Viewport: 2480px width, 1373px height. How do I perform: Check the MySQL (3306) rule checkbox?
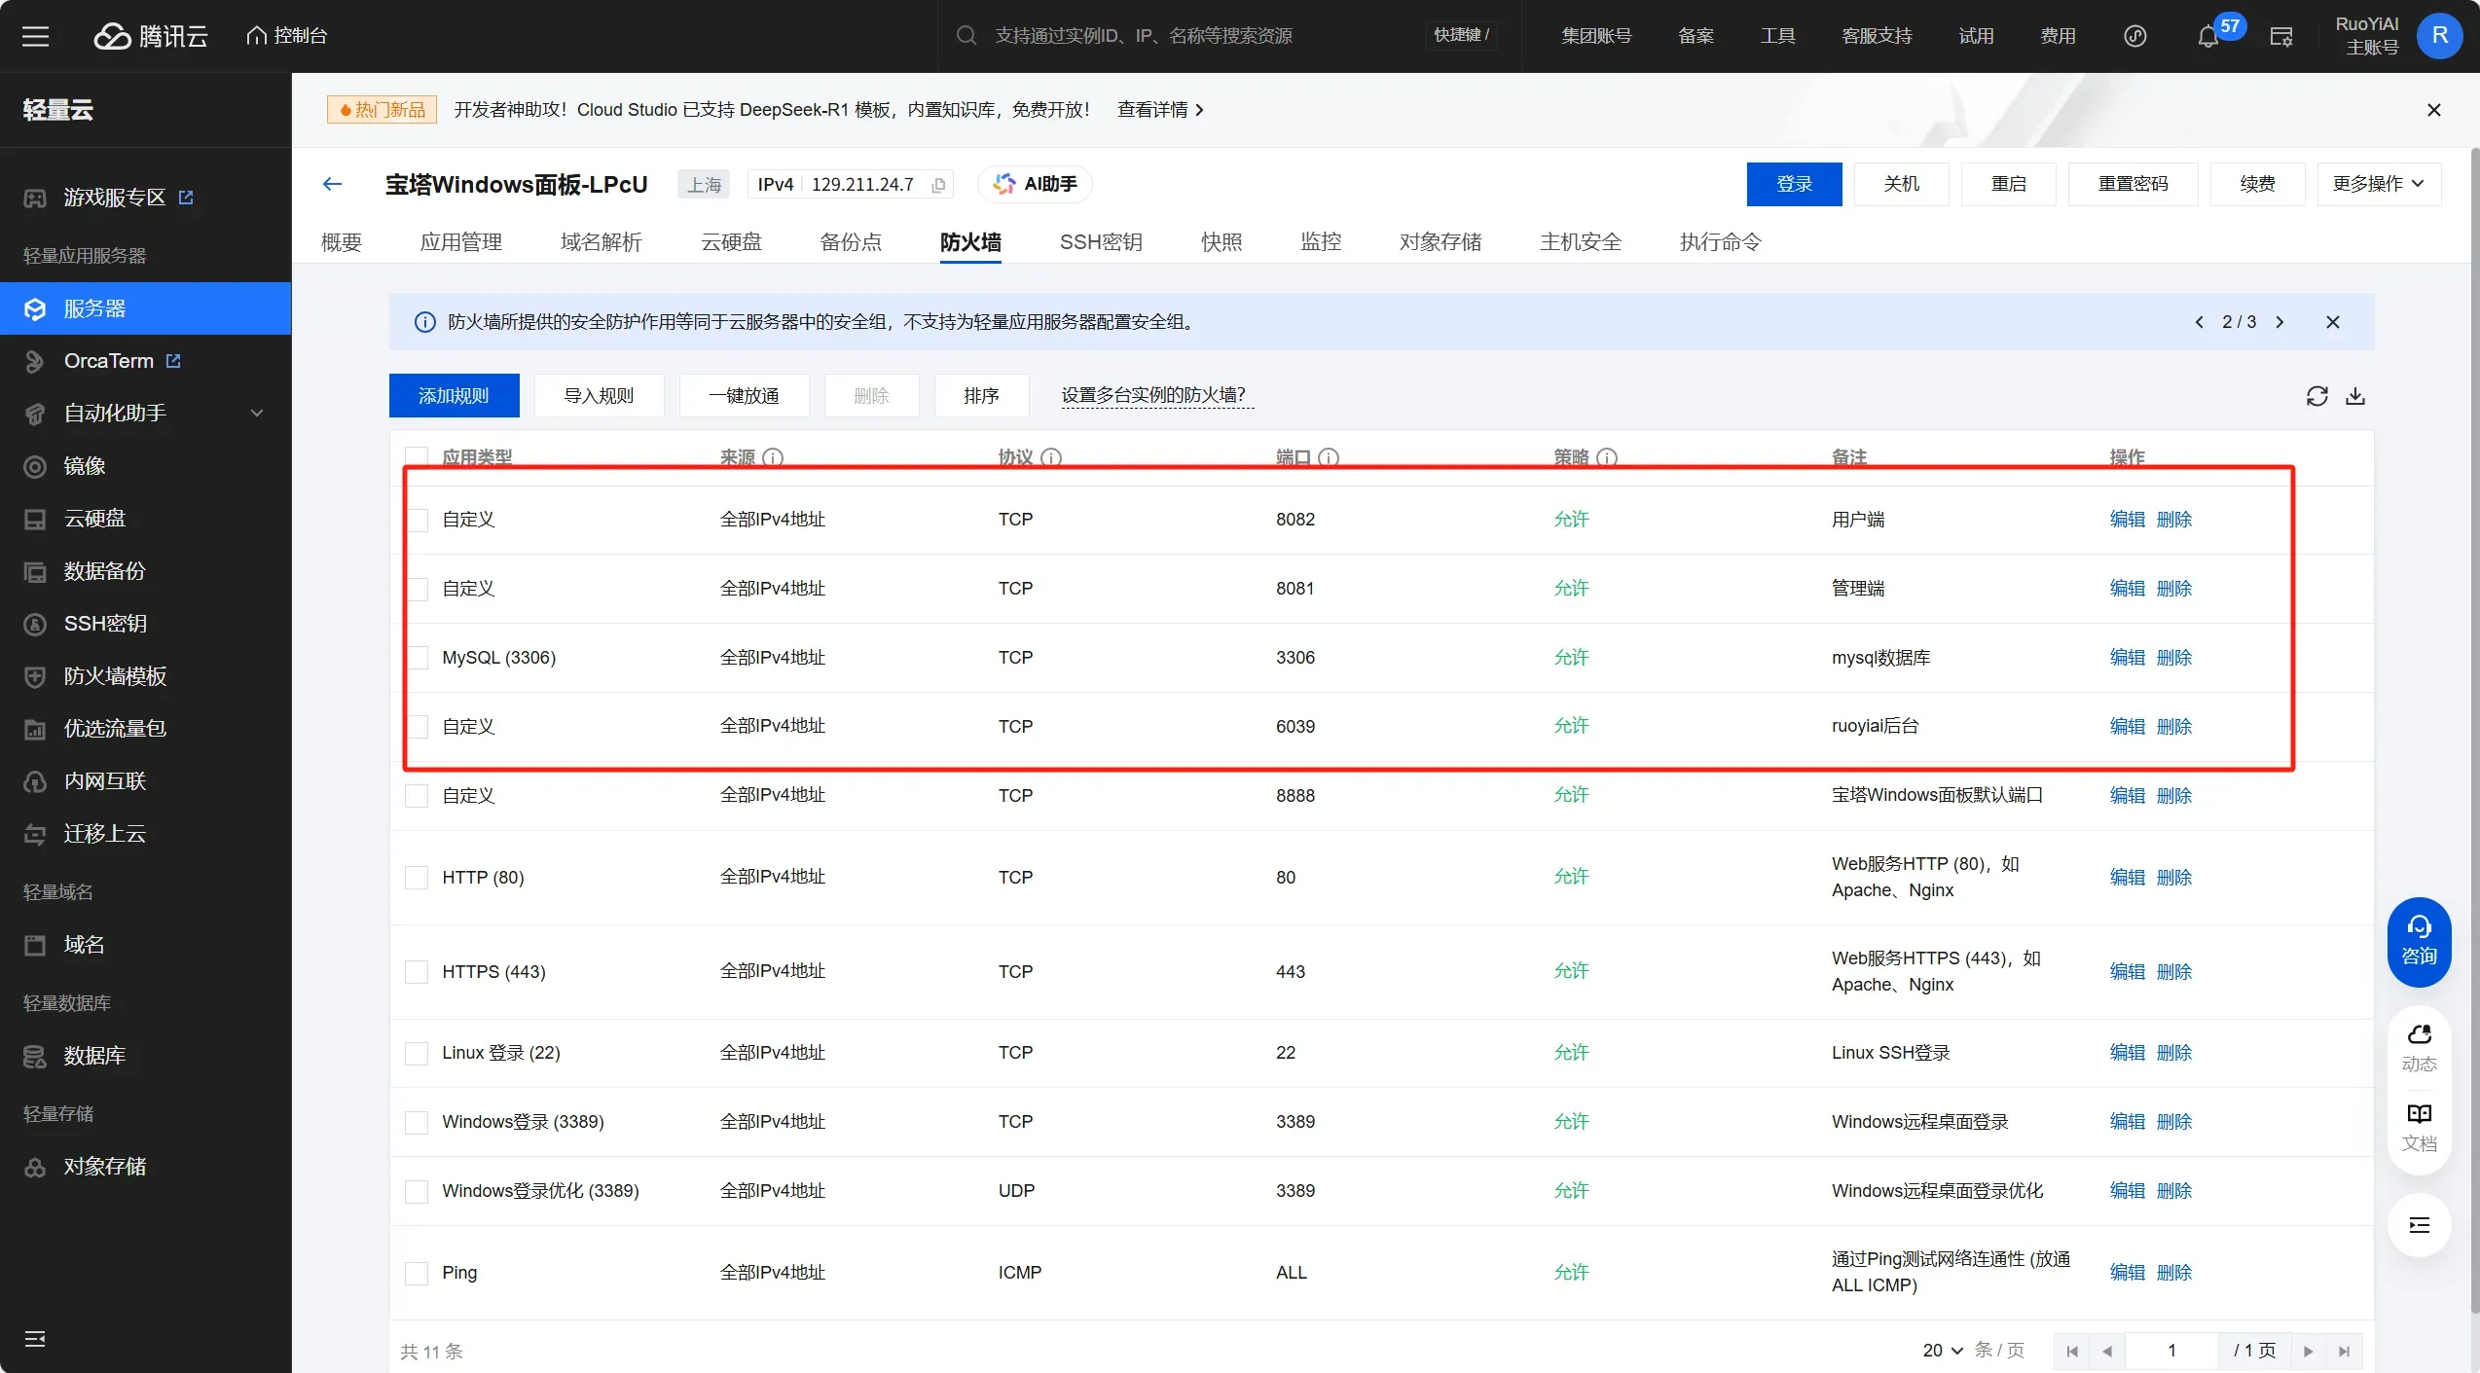click(x=417, y=658)
